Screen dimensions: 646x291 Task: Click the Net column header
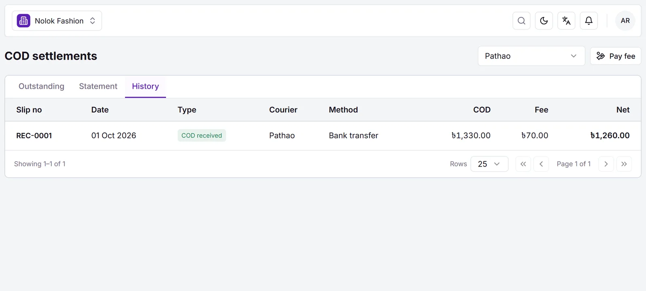(x=623, y=110)
